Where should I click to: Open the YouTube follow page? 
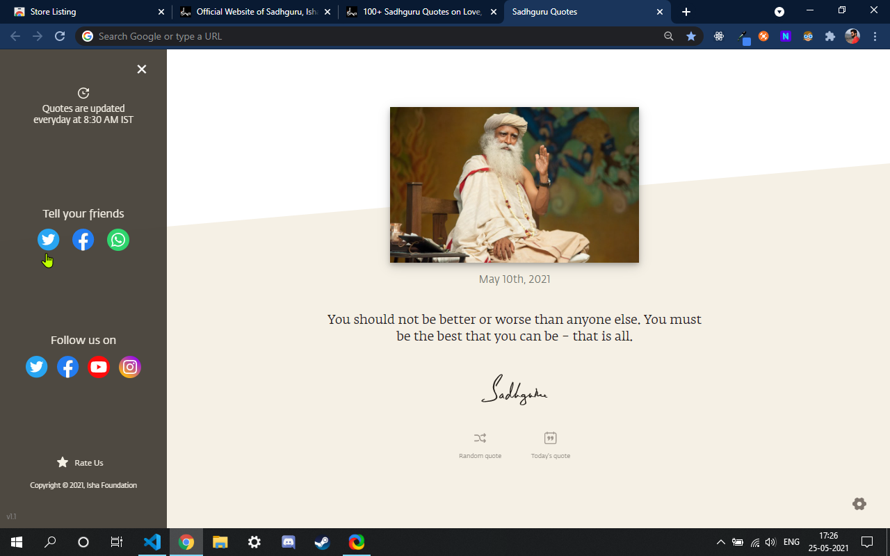point(98,366)
